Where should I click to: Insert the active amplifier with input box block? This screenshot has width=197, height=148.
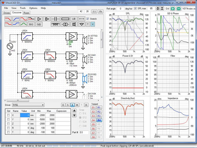coord(47,19)
